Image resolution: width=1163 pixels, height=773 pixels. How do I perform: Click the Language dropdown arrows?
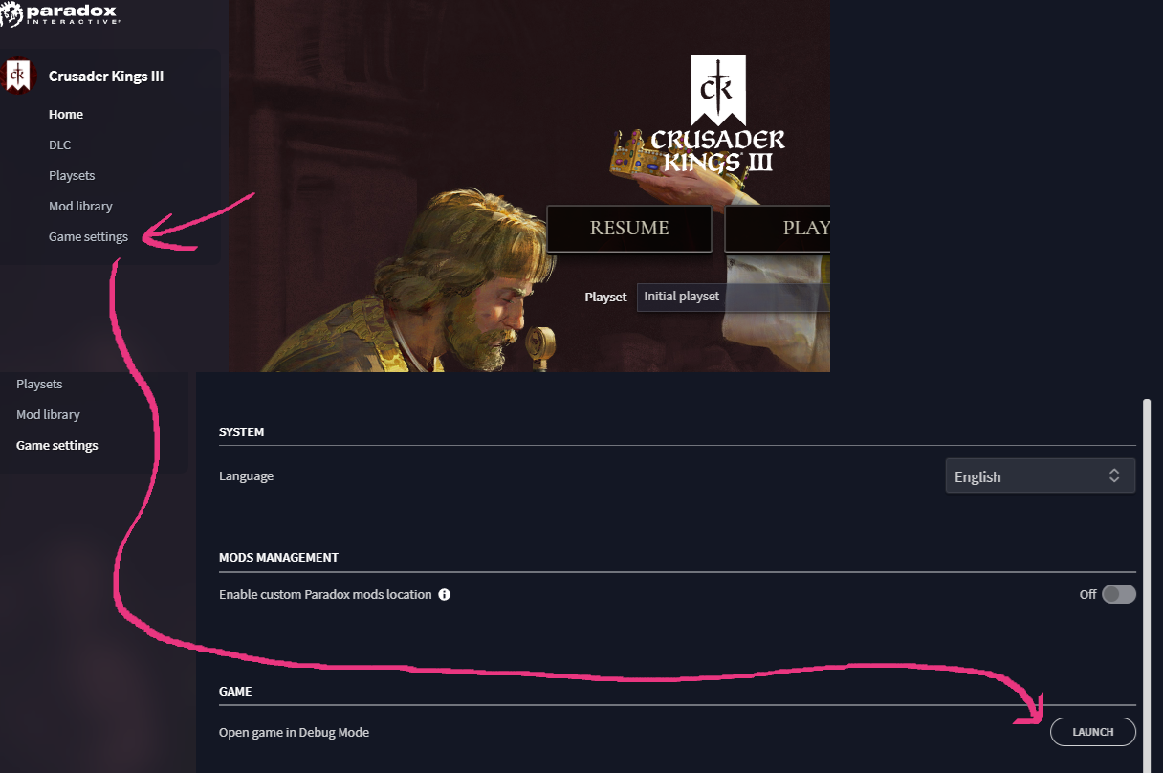pyautogui.click(x=1114, y=476)
